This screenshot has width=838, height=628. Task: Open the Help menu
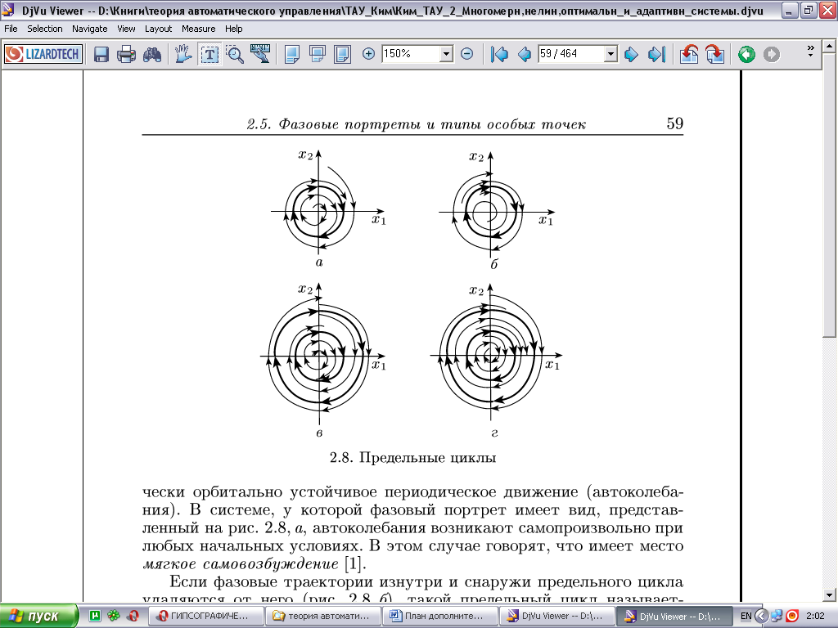pyautogui.click(x=233, y=29)
